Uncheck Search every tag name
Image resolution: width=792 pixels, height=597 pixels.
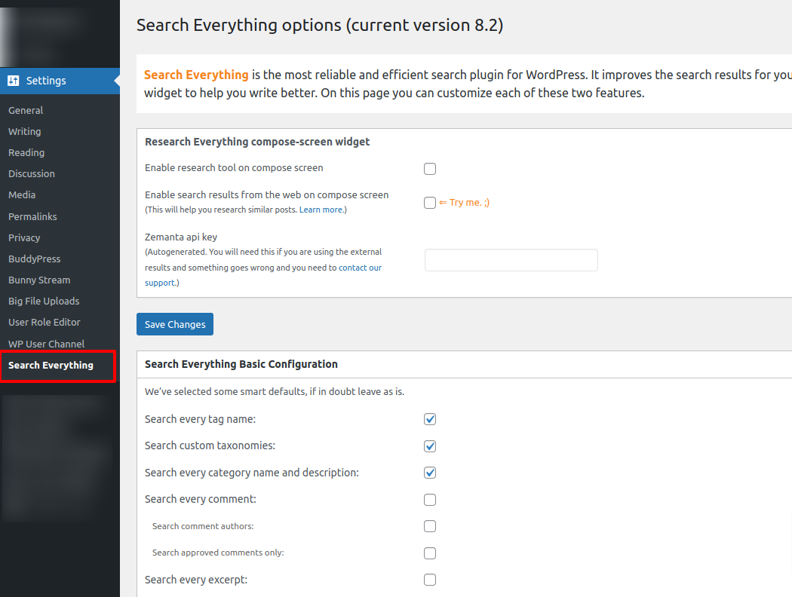(430, 419)
